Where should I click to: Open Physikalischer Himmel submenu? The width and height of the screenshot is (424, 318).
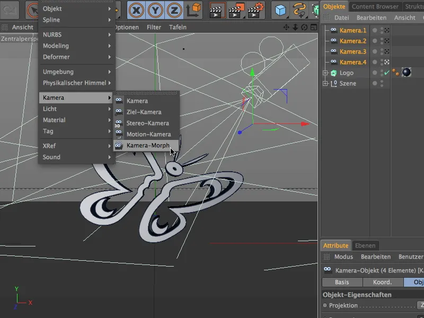[x=77, y=83]
